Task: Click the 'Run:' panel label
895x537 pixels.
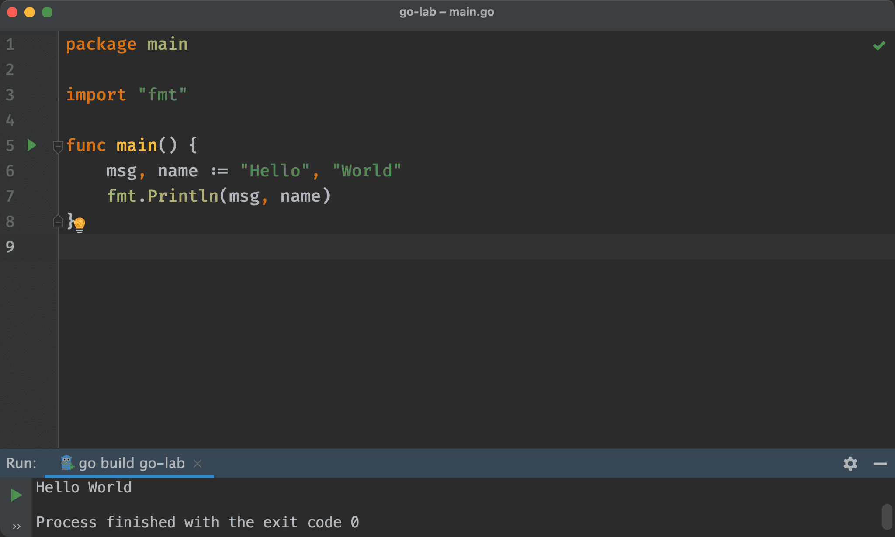Action: pos(21,463)
